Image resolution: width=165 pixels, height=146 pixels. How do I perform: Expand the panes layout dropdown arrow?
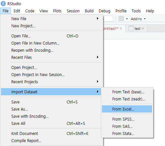pyautogui.click(x=127, y=19)
